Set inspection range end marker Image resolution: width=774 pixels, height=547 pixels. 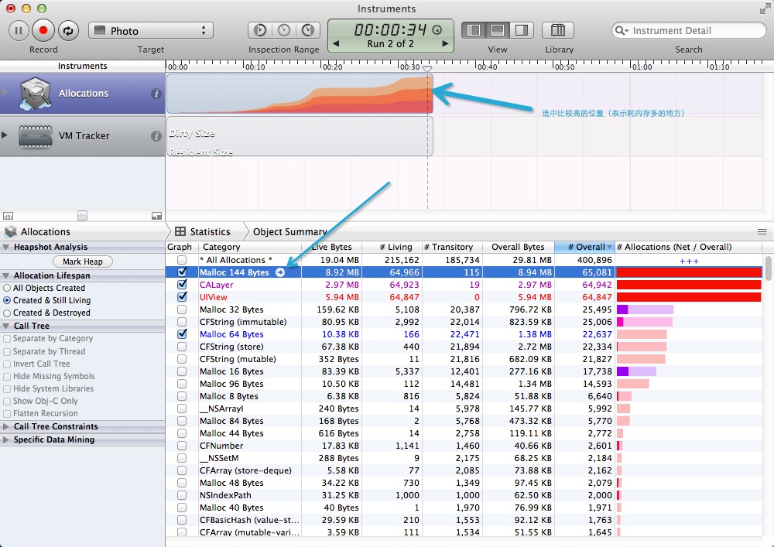[307, 30]
